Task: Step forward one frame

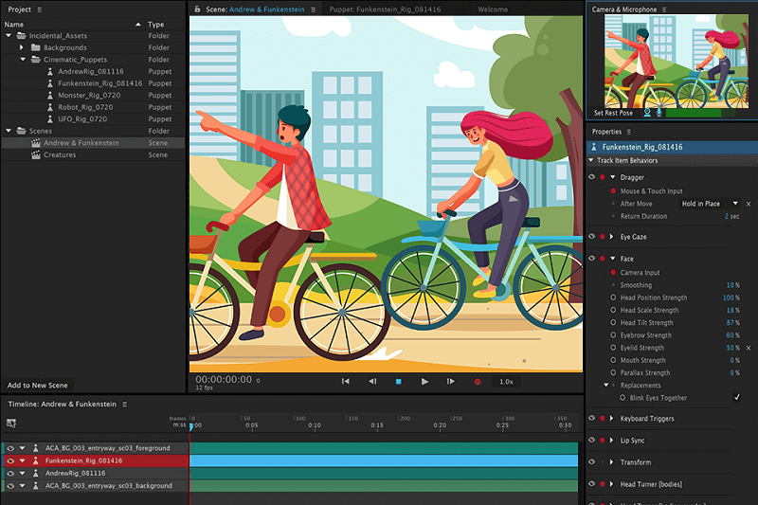Action: (x=451, y=382)
